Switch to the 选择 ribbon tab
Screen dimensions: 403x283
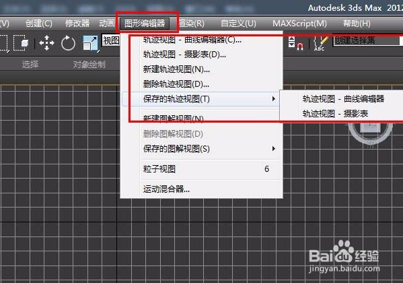(30, 64)
